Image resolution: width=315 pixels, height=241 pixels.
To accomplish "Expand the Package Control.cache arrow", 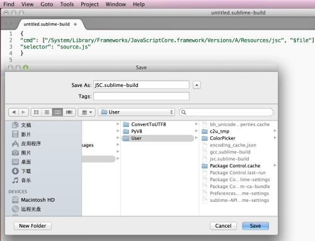I will click(275, 165).
